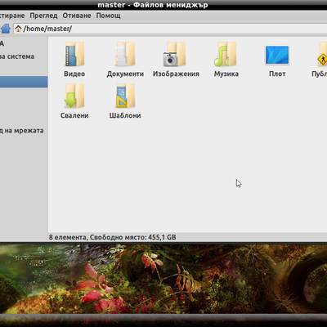Image resolution: width=327 pixels, height=327 pixels.
Task: Select the Документи folder label
Action: click(x=125, y=74)
